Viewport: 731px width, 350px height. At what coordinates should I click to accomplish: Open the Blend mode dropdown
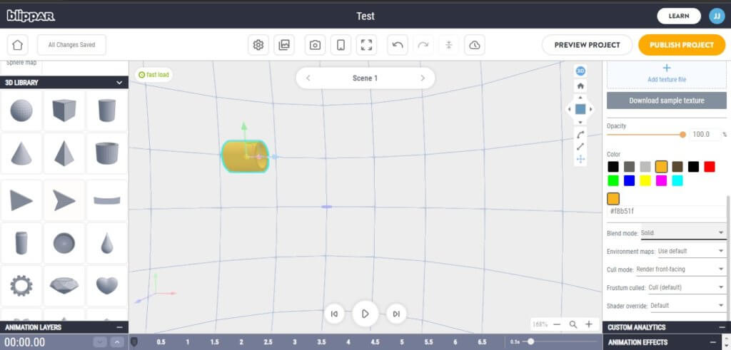(x=682, y=232)
